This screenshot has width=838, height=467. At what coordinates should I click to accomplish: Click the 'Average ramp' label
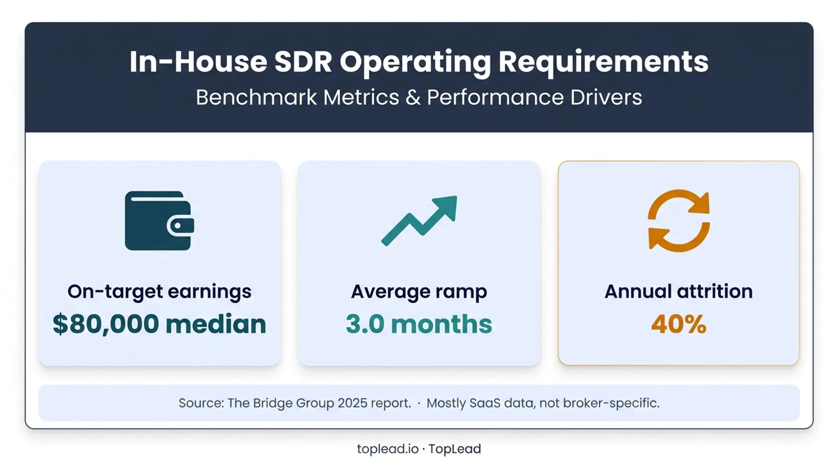[419, 292]
